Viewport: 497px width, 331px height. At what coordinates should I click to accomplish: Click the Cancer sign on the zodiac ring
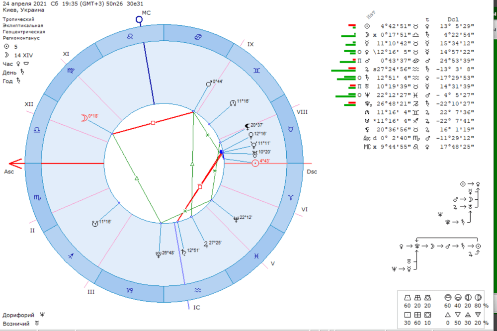198,37
